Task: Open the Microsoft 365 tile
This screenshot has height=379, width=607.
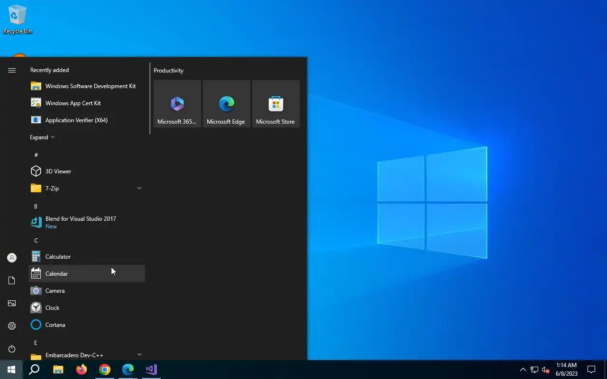Action: pos(177,104)
